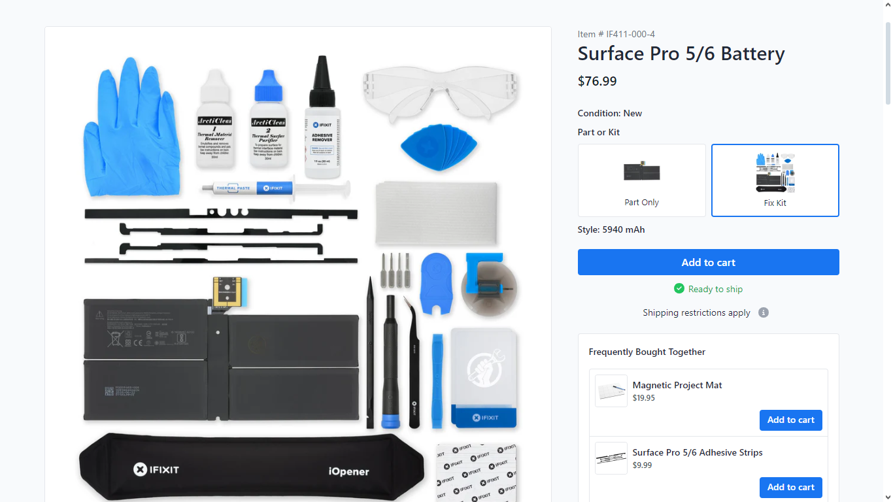This screenshot has width=893, height=502.
Task: Click the Fix Kit thumbnail image
Action: click(775, 173)
